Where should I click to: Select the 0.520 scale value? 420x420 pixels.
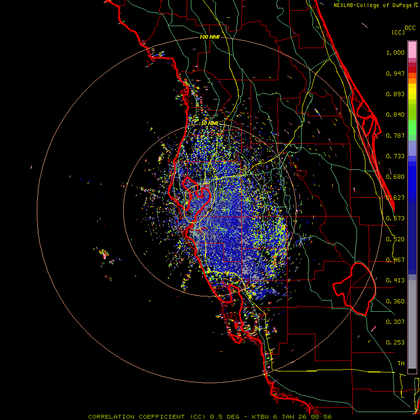coord(395,239)
